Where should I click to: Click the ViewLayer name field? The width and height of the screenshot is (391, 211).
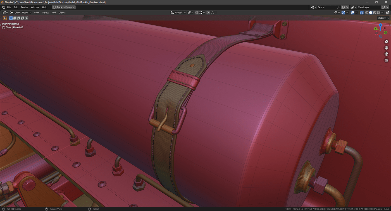pos(369,7)
